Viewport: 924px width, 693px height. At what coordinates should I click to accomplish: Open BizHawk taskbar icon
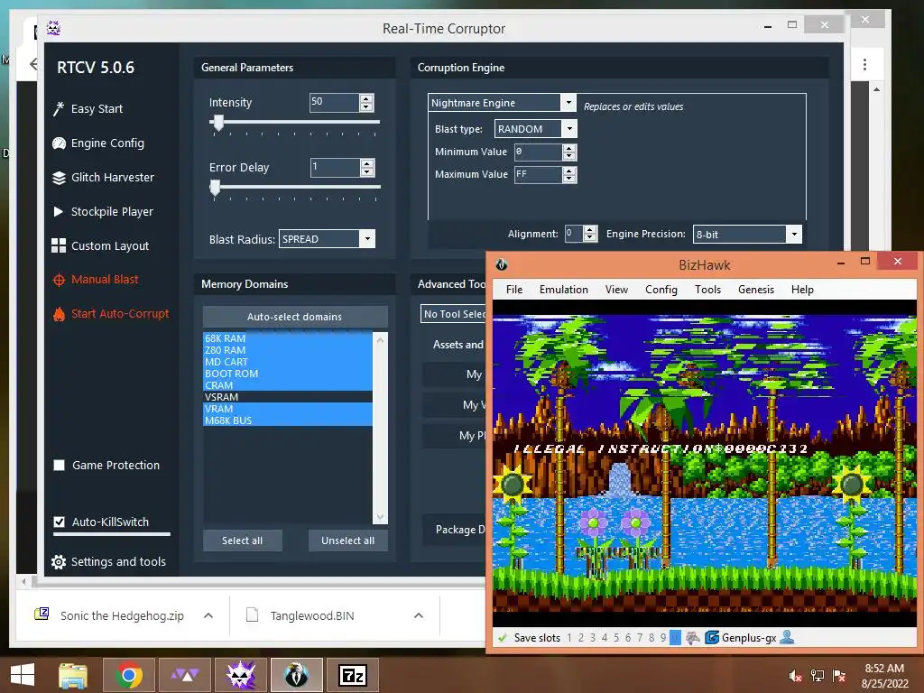click(297, 675)
